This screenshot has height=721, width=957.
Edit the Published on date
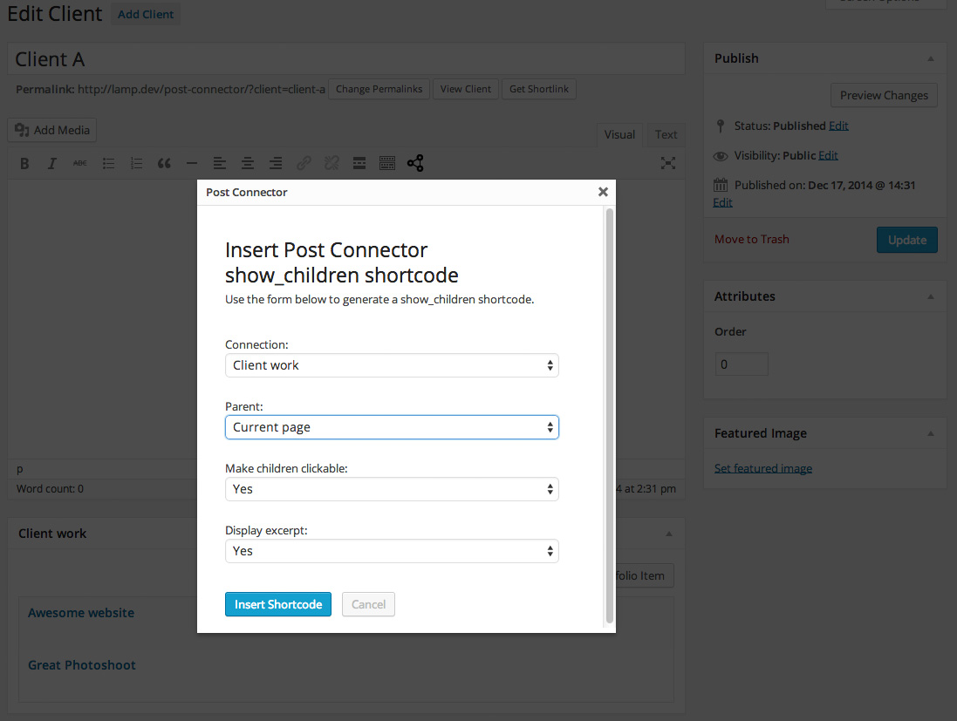[722, 202]
